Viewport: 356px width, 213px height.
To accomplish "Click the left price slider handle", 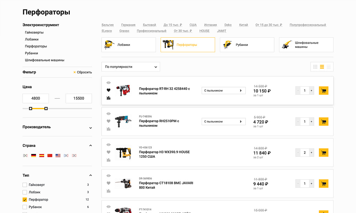I will pos(31,108).
